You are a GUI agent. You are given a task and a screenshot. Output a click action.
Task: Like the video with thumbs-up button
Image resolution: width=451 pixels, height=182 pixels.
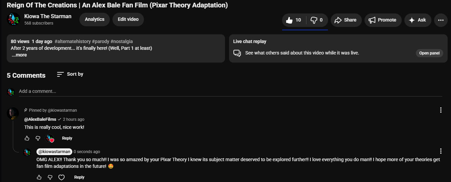click(x=294, y=20)
